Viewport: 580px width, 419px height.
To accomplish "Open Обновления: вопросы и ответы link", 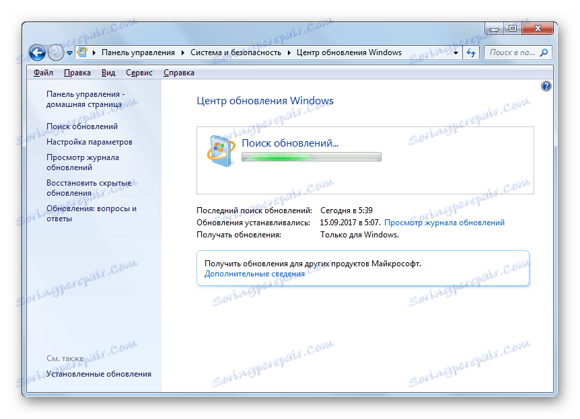I will pyautogui.click(x=92, y=213).
